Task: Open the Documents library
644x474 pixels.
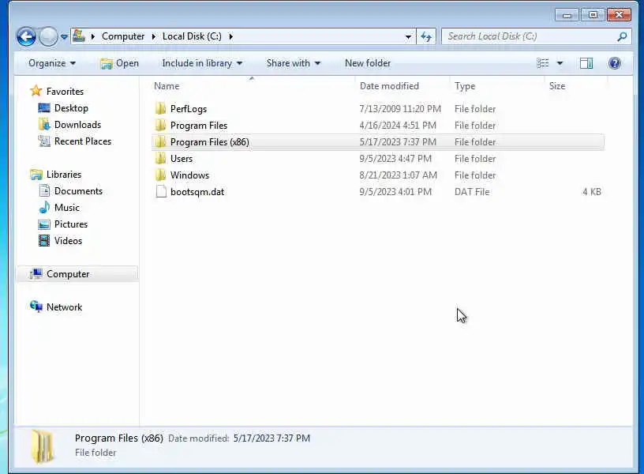Action: [78, 190]
